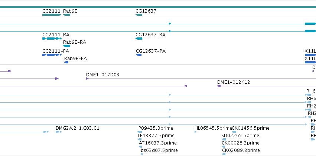The height and width of the screenshot is (156, 316).
Task: Click the CG2111-RA transcript glyph
Action: (x=52, y=39)
